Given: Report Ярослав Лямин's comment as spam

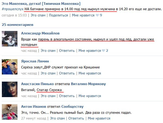Looking at the screenshot, I should click(x=48, y=73).
